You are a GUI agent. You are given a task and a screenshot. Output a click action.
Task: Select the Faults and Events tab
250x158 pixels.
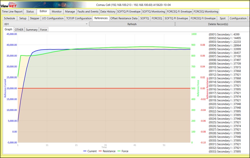pyautogui.click(x=88, y=12)
